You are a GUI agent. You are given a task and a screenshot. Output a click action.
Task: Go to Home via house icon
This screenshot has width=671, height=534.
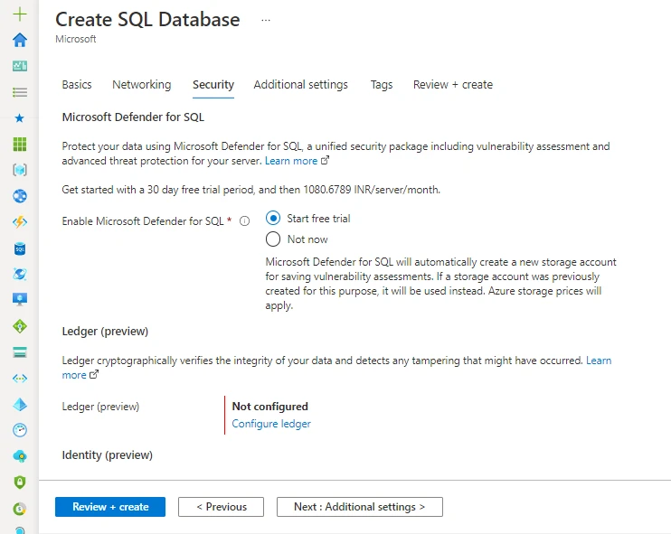20,40
